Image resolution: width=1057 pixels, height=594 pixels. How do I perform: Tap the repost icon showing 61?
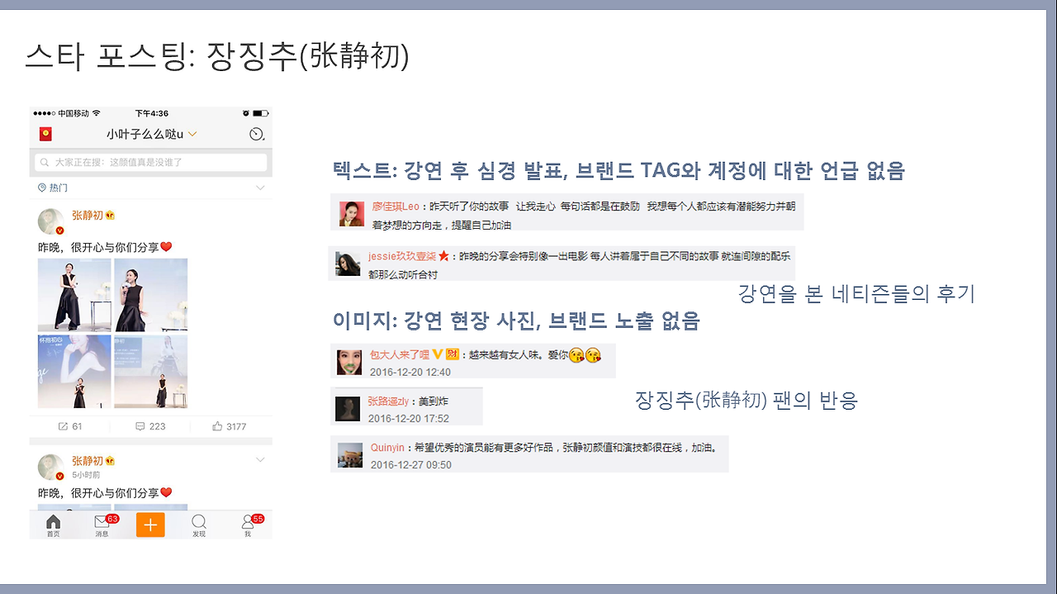click(69, 426)
